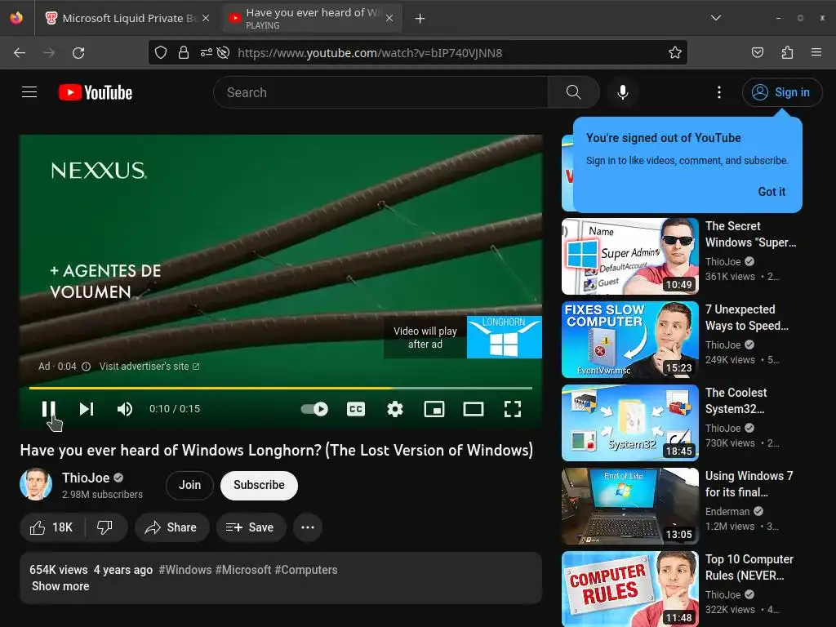Click title 'Top 10 Computer Rules'
836x627 pixels.
click(749, 567)
